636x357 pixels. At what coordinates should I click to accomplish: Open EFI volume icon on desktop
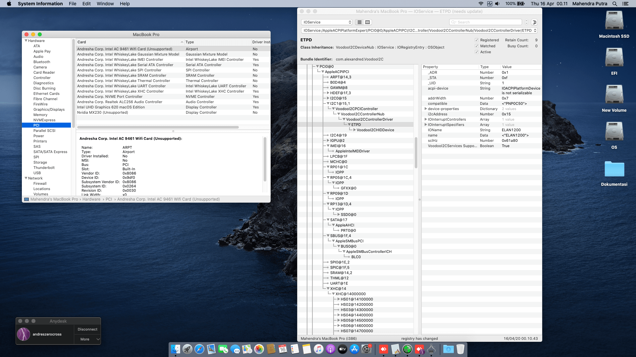coord(614,58)
